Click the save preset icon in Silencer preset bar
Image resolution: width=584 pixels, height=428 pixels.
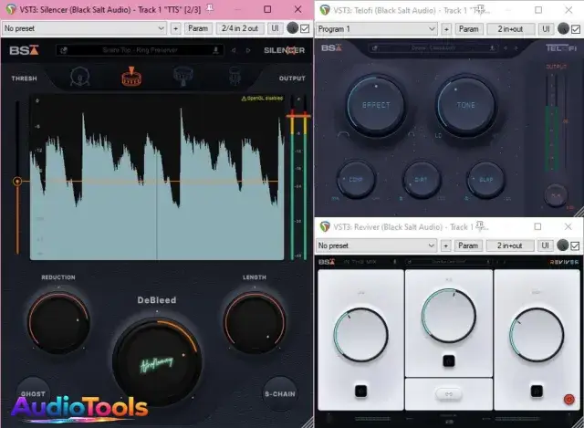pos(215,50)
